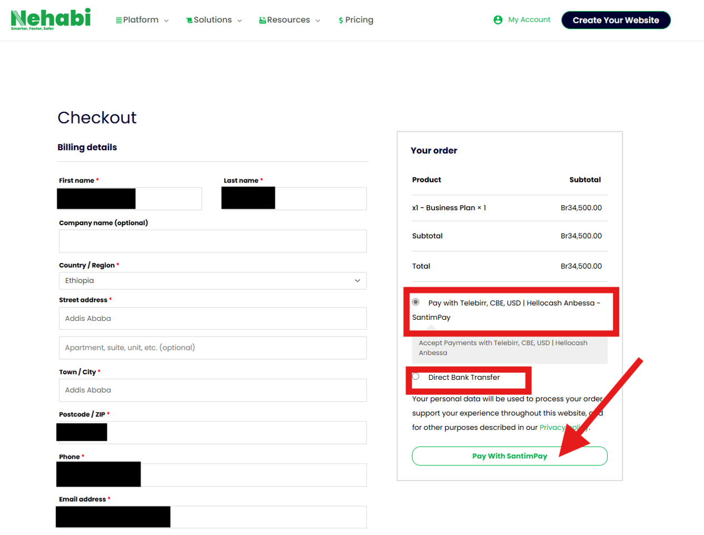The width and height of the screenshot is (704, 535).
Task: Click the Create Your Website button
Action: tap(616, 20)
